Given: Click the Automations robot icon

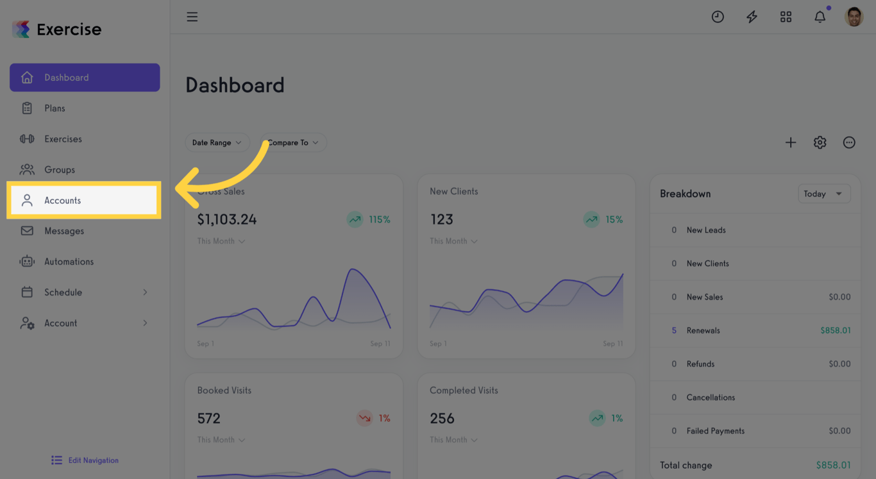Looking at the screenshot, I should coord(26,261).
